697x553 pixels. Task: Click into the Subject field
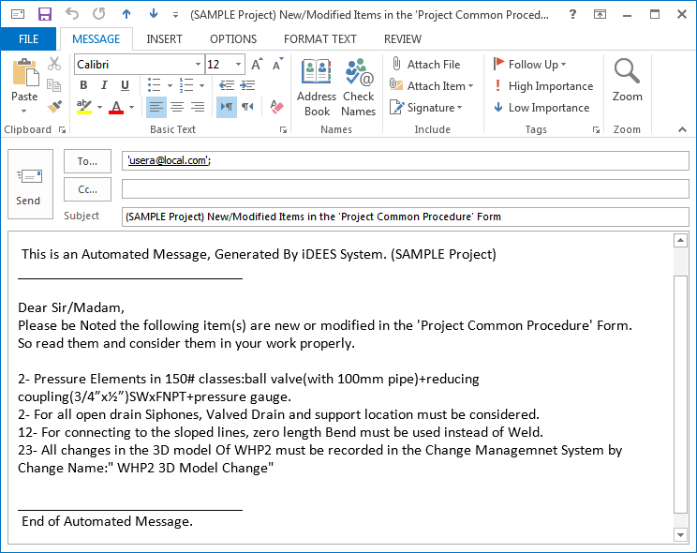point(406,217)
